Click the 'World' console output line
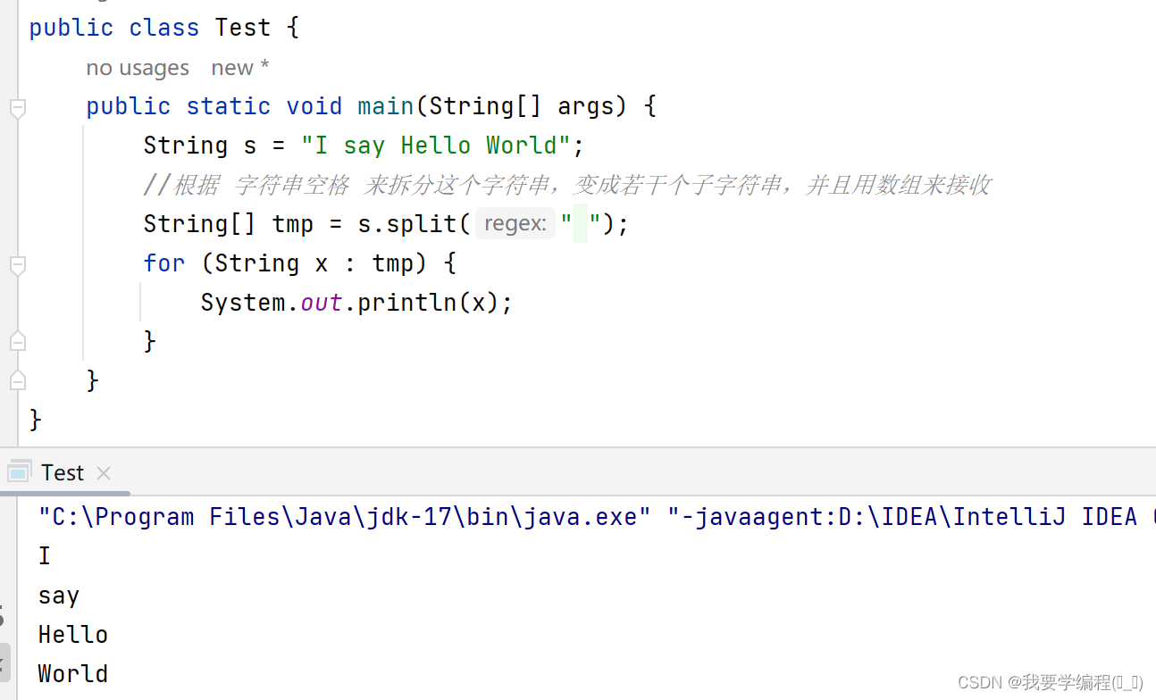Viewport: 1156px width, 700px height. (73, 674)
